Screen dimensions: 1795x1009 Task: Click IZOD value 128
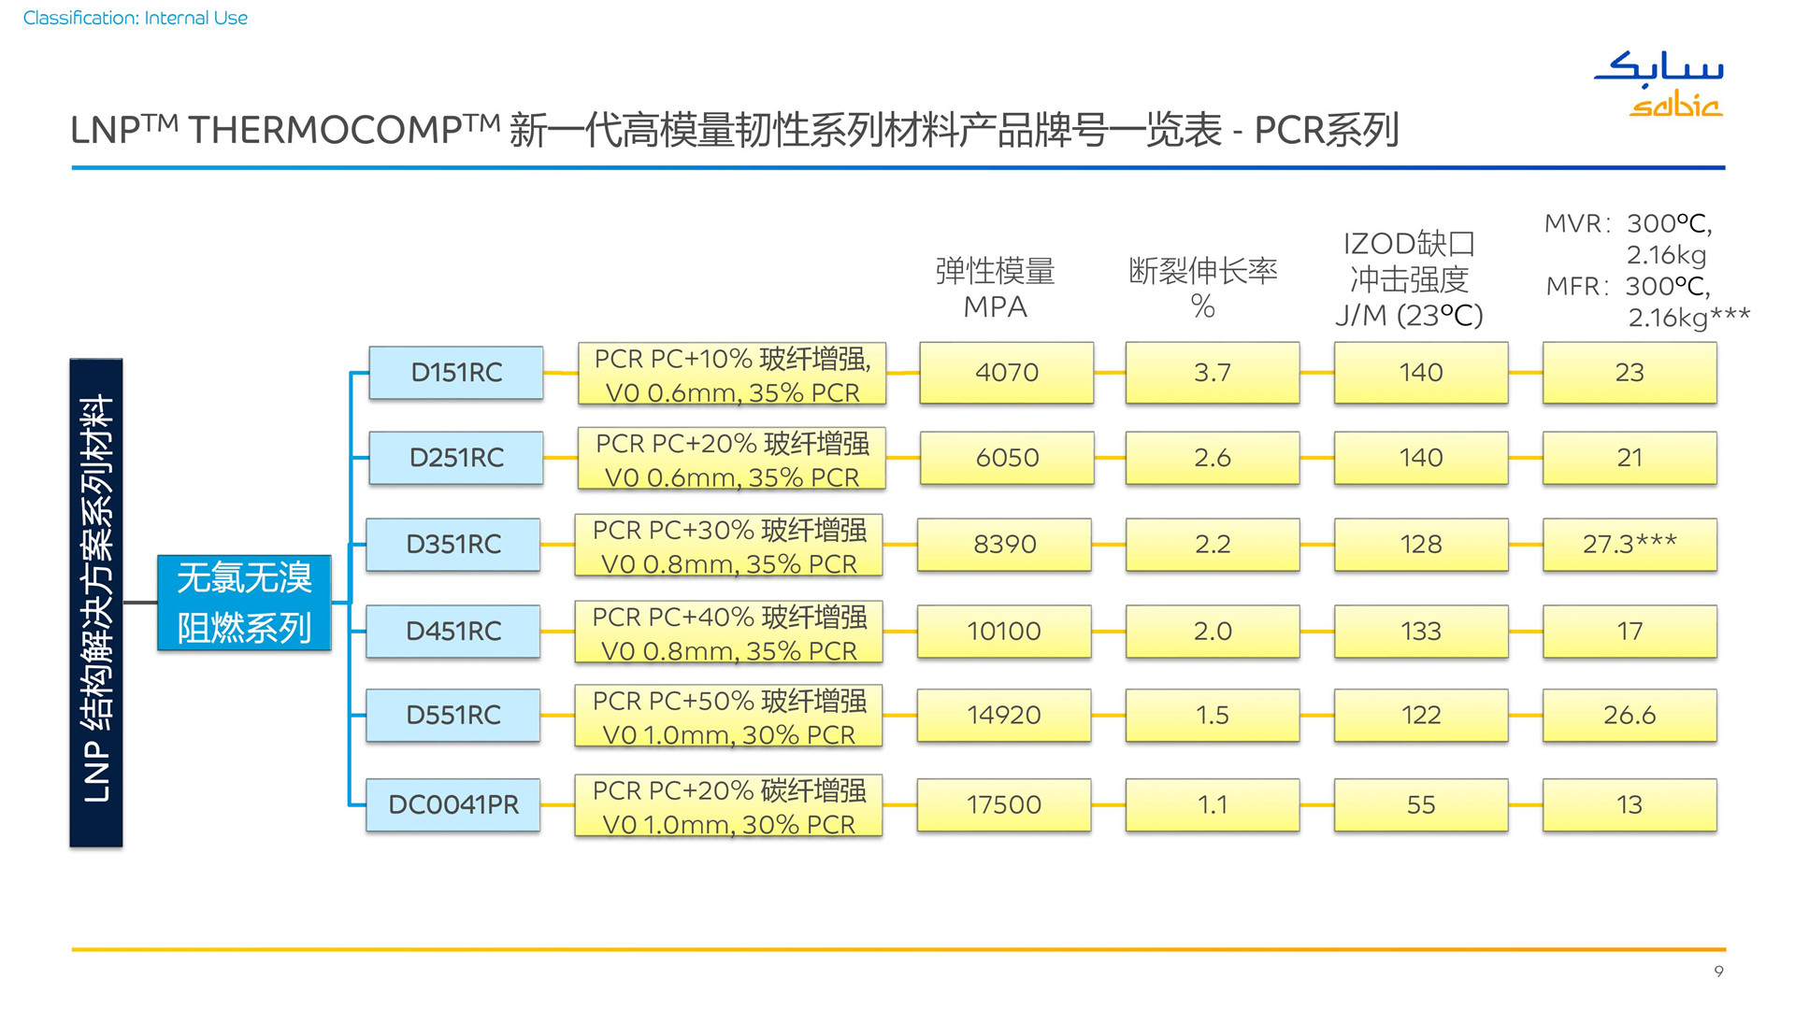1421,545
